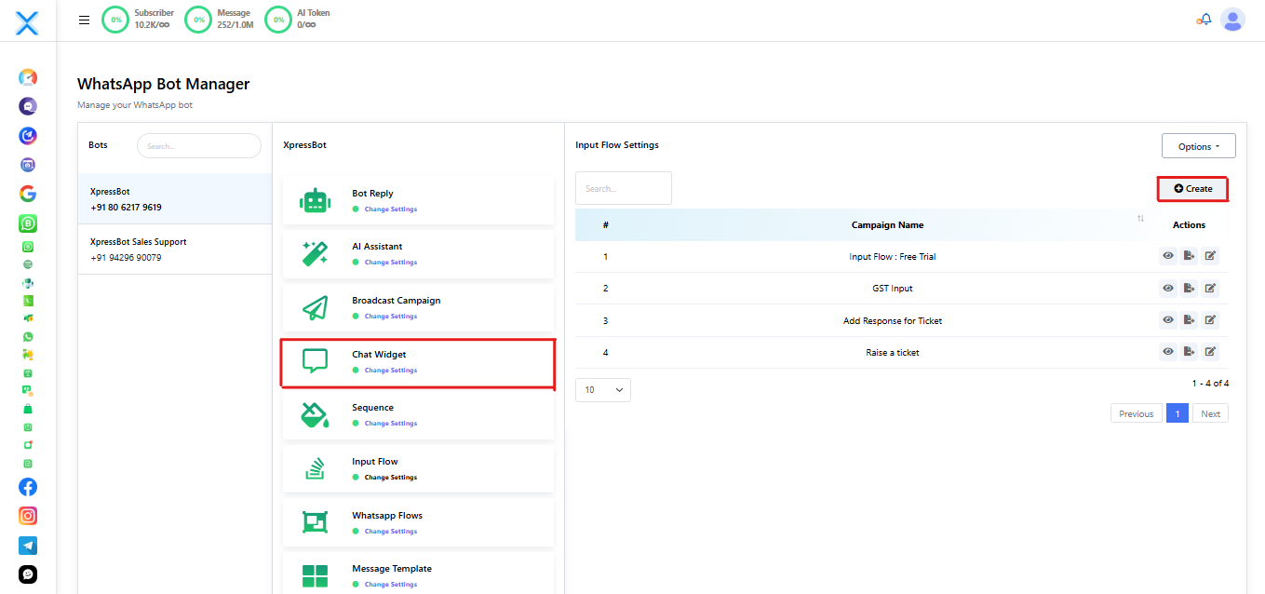Click the hamburger menu icon
The width and height of the screenshot is (1265, 594).
(x=85, y=20)
